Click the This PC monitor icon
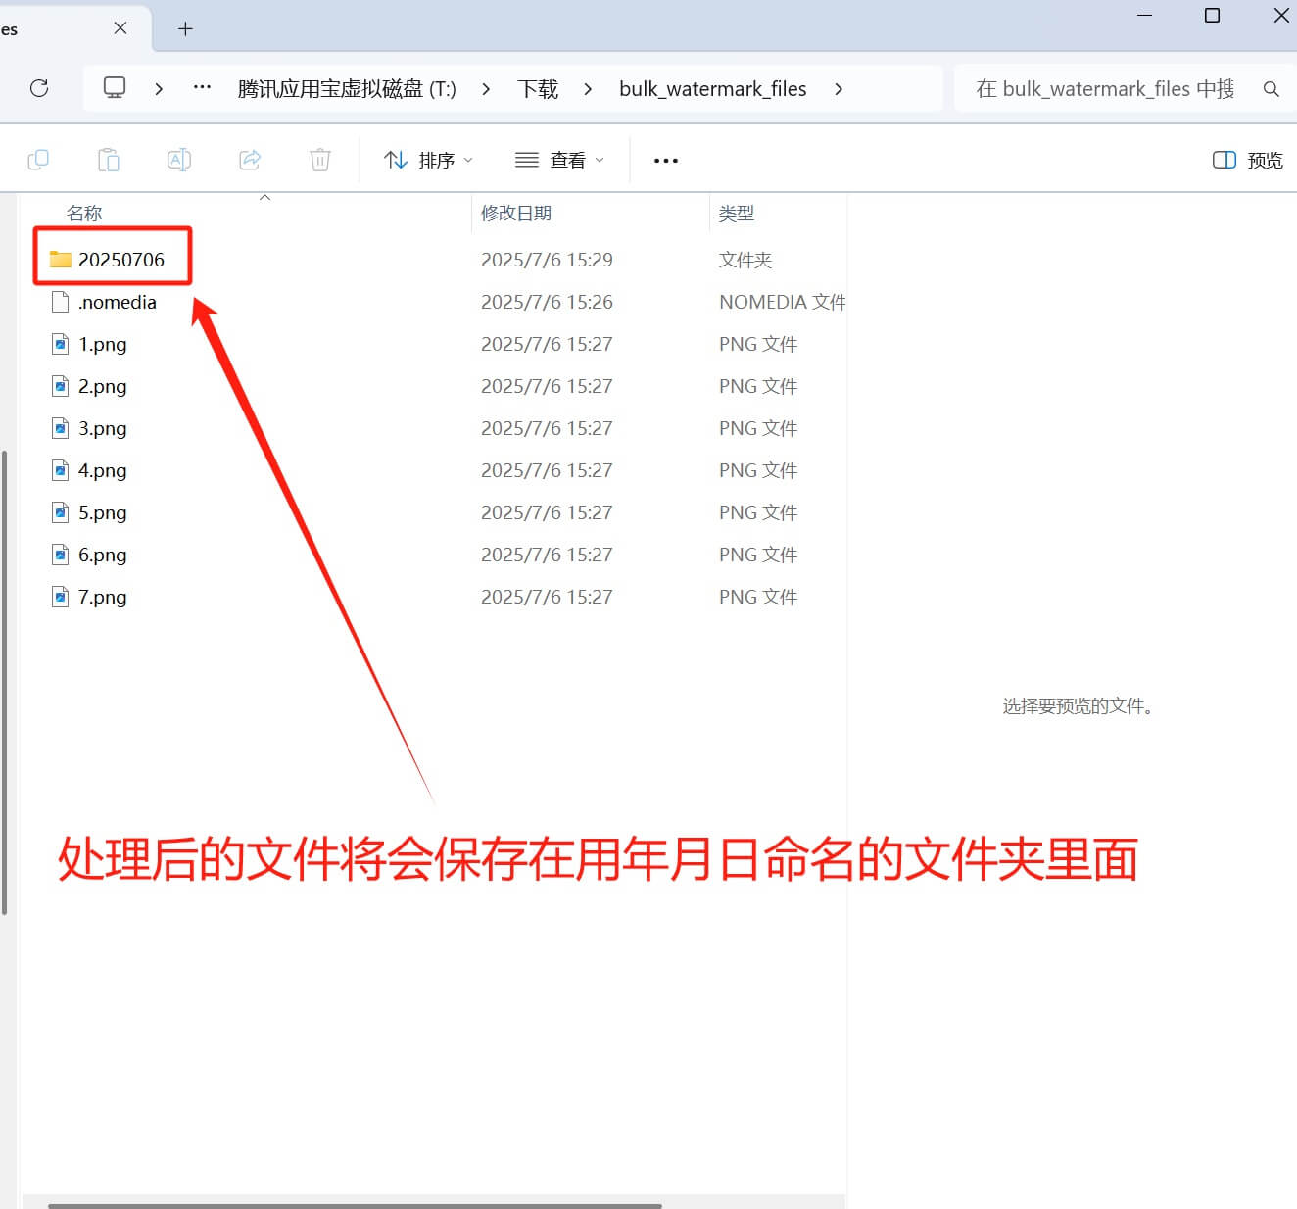The width and height of the screenshot is (1297, 1209). coord(115,88)
